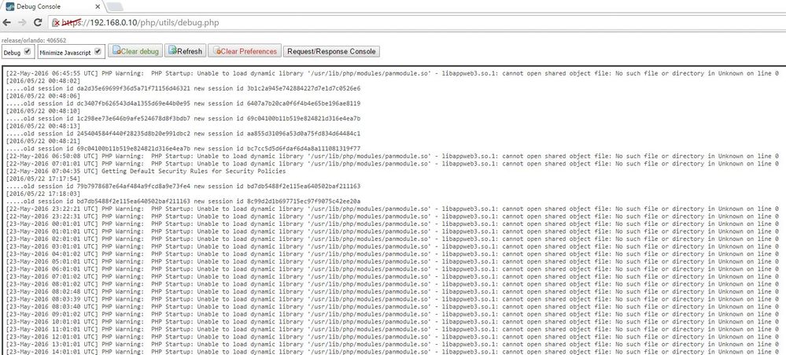Click the Refresh button in debug toolbar

pyautogui.click(x=186, y=51)
